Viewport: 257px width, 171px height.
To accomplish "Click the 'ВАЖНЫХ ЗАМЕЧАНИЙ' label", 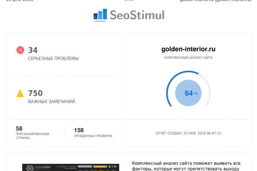I will point(51,101).
